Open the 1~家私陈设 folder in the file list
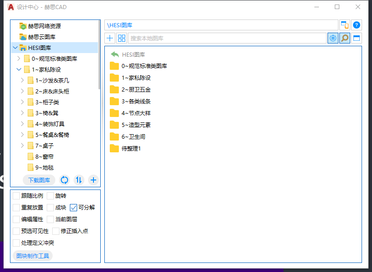 (130, 78)
